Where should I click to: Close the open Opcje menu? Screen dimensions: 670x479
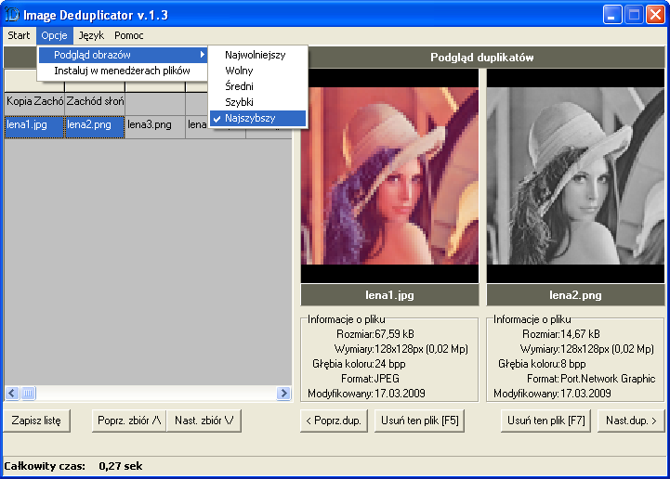click(x=54, y=35)
